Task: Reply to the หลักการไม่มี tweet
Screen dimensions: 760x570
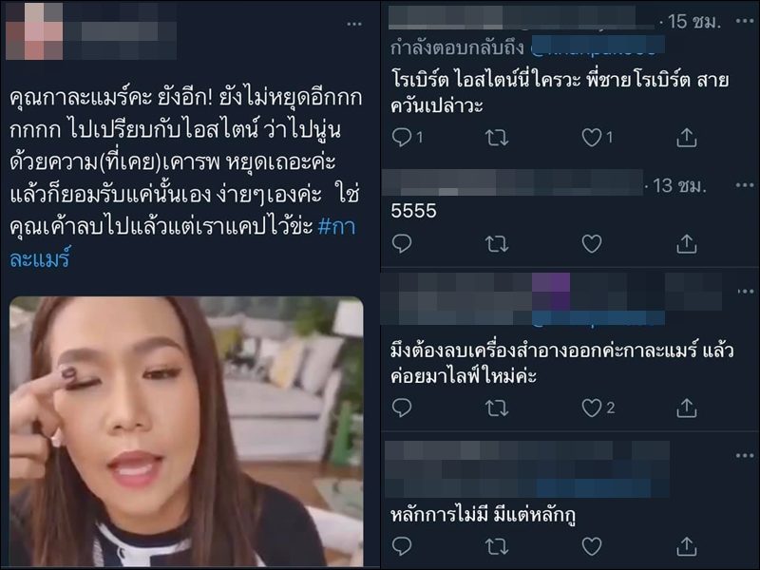Action: (402, 546)
